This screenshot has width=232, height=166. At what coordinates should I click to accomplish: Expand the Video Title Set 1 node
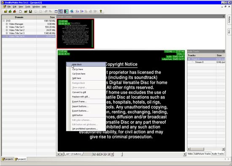[x=7, y=27]
